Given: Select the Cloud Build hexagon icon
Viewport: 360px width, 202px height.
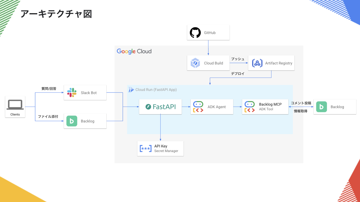Looking at the screenshot, I should 195,63.
